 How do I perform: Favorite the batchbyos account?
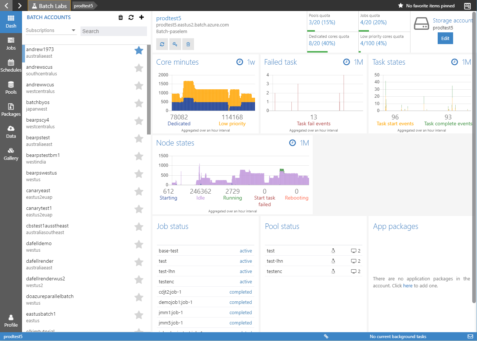(x=139, y=103)
